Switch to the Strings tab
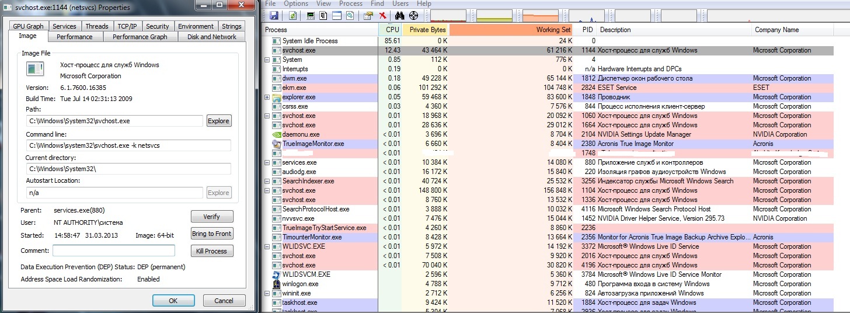The width and height of the screenshot is (850, 313). pyautogui.click(x=232, y=26)
